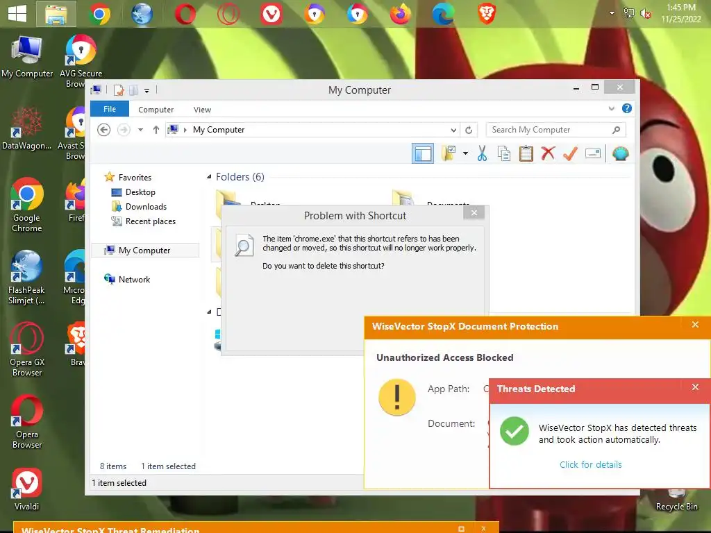This screenshot has width=711, height=533.
Task: Launch Vivaldi from the taskbar
Action: click(x=271, y=14)
